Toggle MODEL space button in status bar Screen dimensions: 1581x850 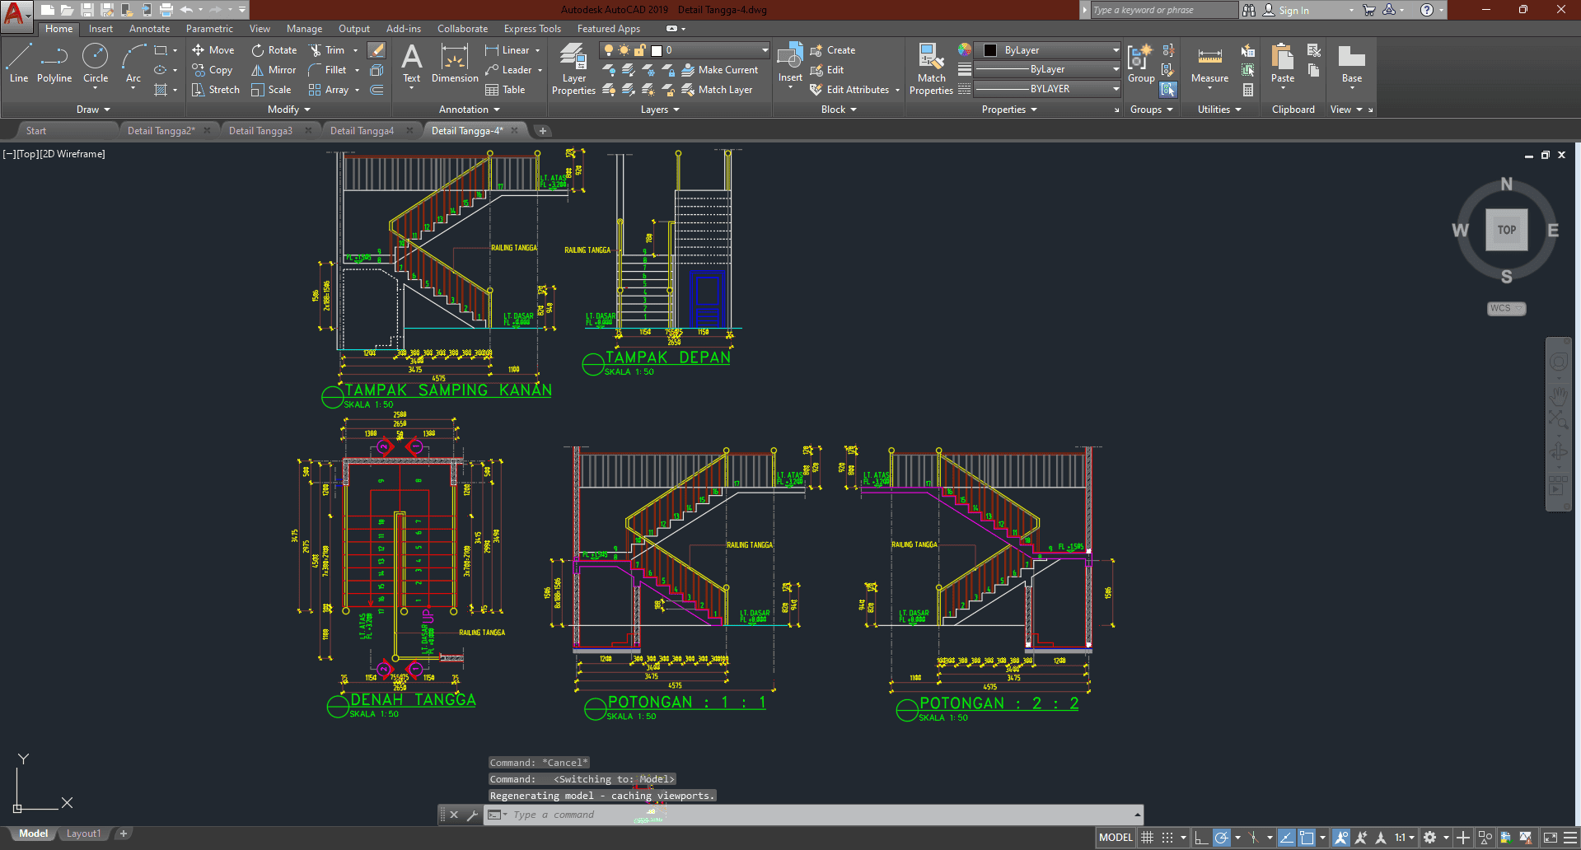click(x=1116, y=838)
